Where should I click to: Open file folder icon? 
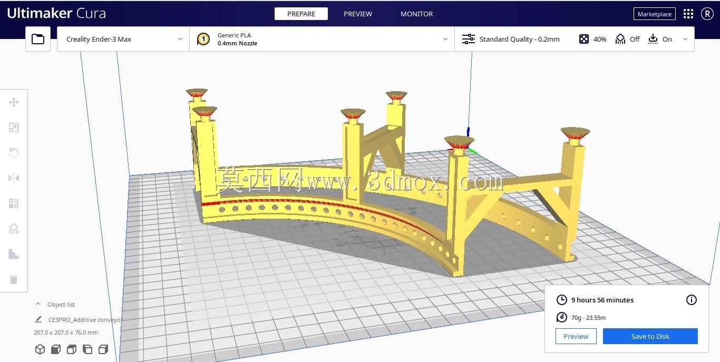click(38, 39)
